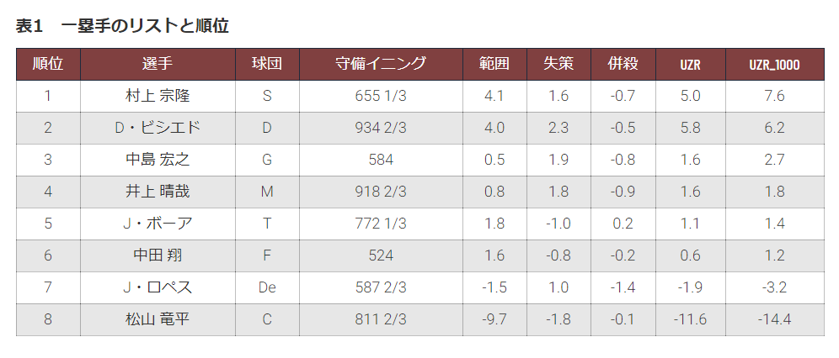Click the 球団 column header
Viewport: 839px width, 358px height.
click(x=267, y=64)
